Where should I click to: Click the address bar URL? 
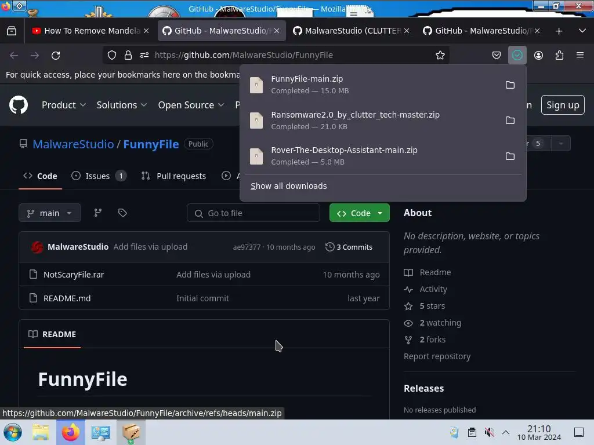(244, 55)
